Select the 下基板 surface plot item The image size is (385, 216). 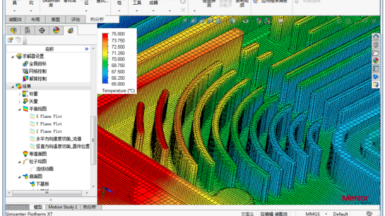coord(43,184)
